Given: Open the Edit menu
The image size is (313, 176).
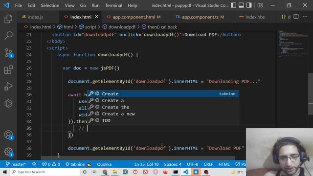Looking at the screenshot, I should pos(31,5).
